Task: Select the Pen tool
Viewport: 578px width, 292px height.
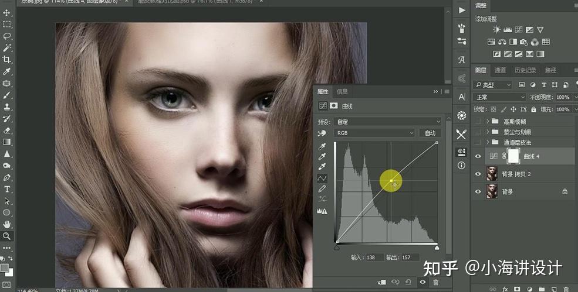Action: click(6, 178)
